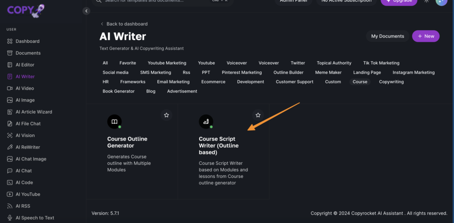
Task: Toggle the light/dark theme sun icon
Action: pos(427,1)
